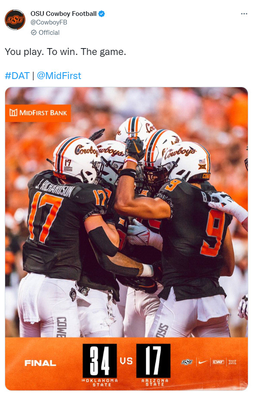Open the @MidFirst mention
This screenshot has height=393, width=253.
point(59,76)
